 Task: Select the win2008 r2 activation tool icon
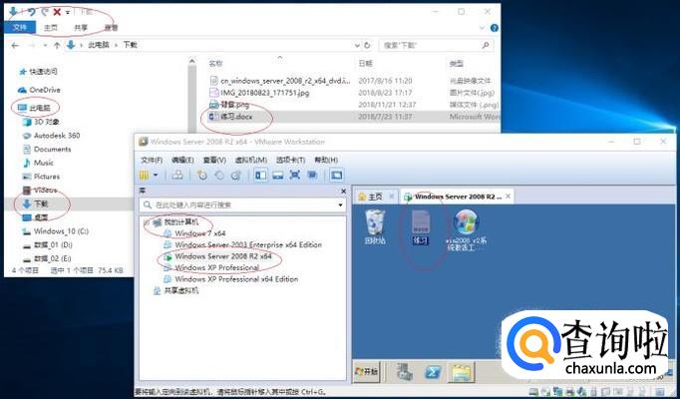point(467,230)
